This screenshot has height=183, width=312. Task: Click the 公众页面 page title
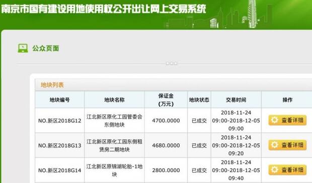pyautogui.click(x=46, y=48)
